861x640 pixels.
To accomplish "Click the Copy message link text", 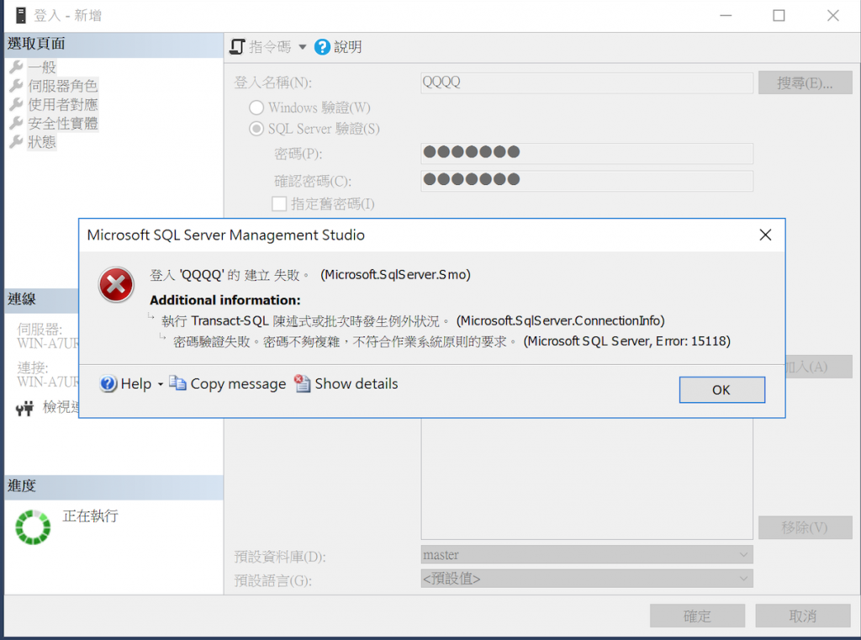I will pos(238,383).
